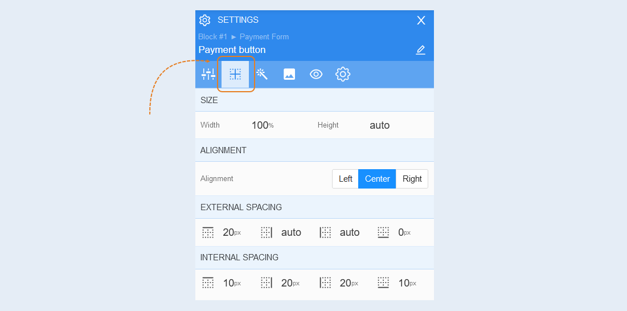This screenshot has width=627, height=311.
Task: Edit the Width 100% value
Action: tap(263, 125)
